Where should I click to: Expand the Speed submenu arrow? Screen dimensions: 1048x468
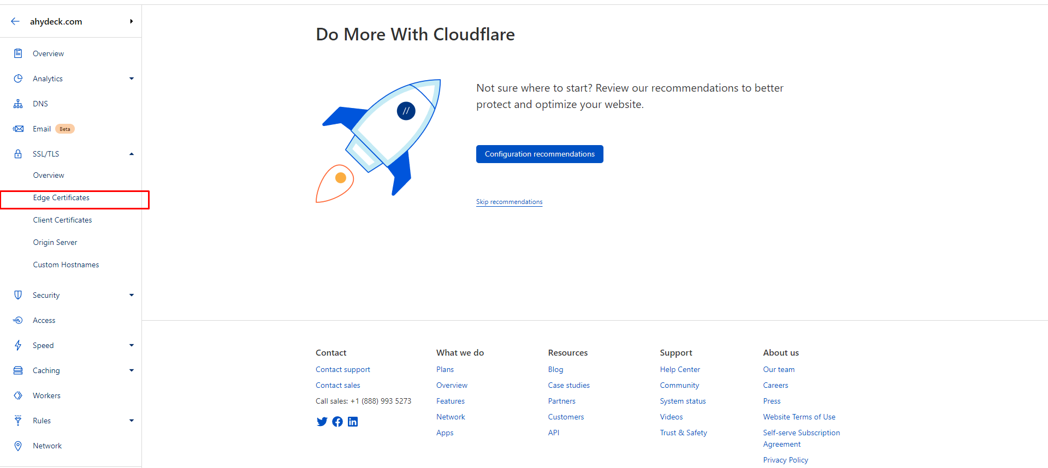point(132,345)
